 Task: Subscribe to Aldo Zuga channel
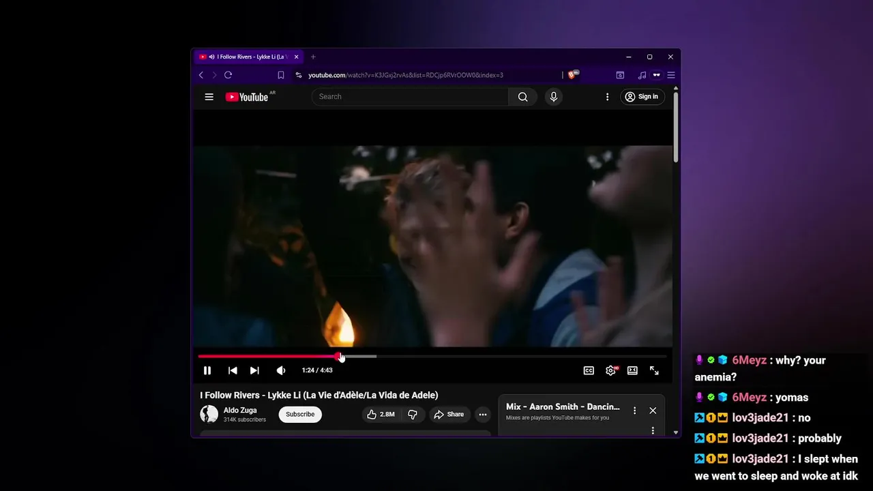300,414
